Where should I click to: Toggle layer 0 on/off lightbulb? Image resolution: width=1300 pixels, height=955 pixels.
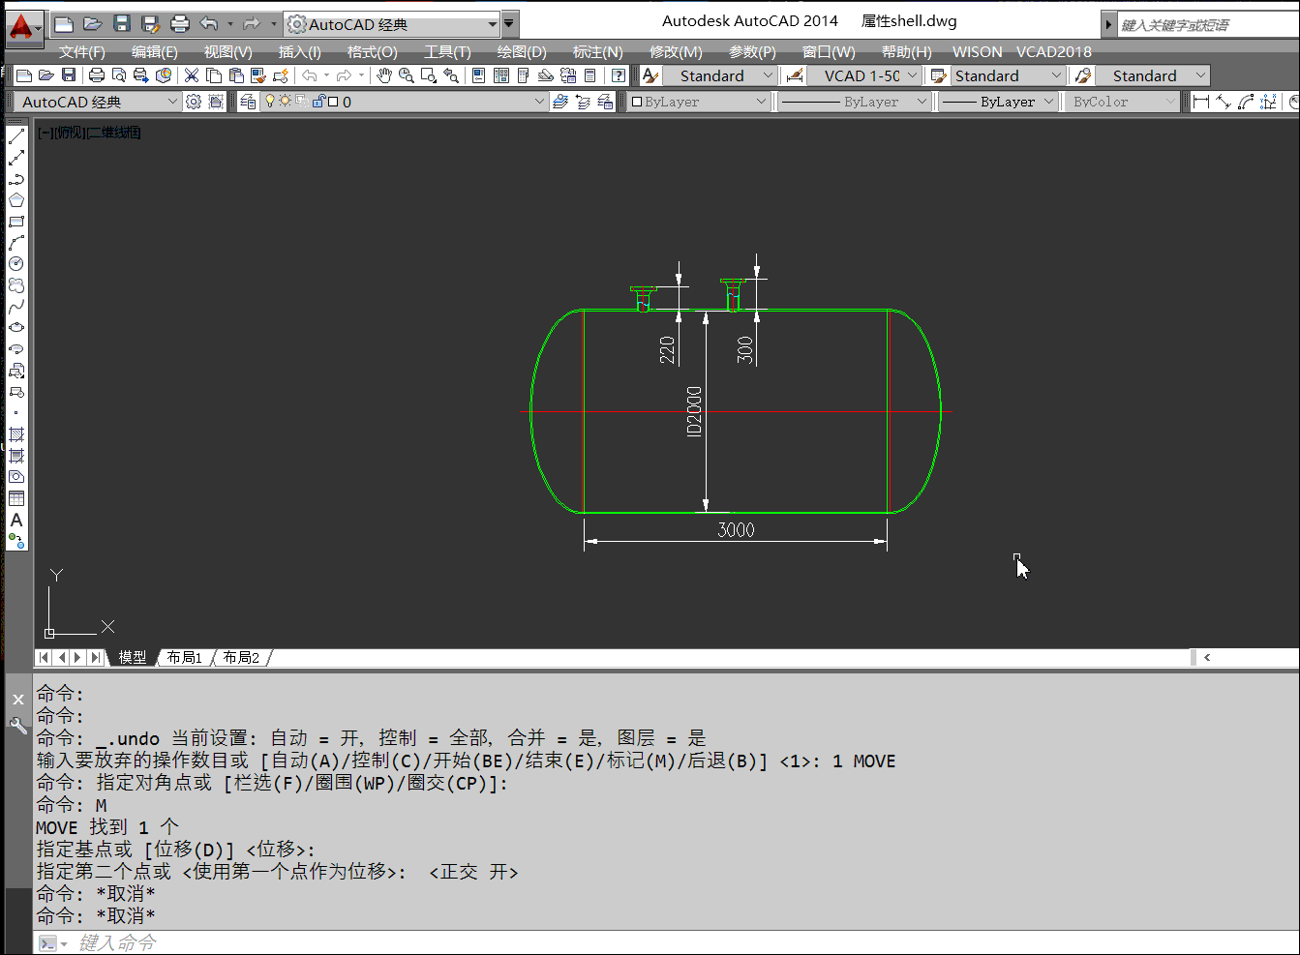point(270,102)
